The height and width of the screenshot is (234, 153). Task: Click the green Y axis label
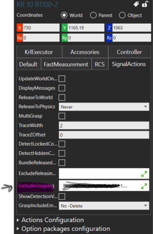click(x=65, y=28)
